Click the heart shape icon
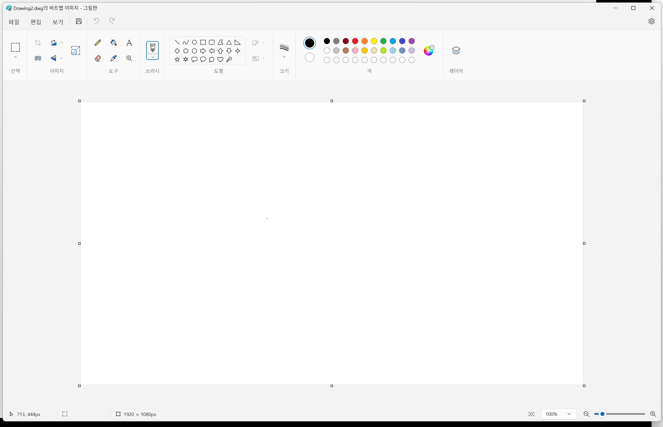Viewport: 663px width, 427px height. (x=220, y=59)
